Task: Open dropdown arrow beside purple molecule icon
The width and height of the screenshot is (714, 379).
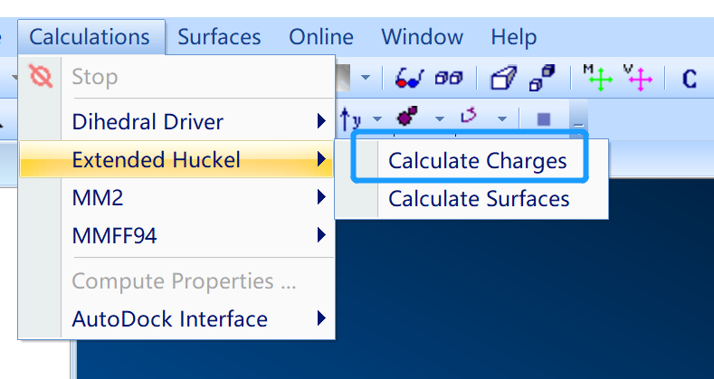Action: pyautogui.click(x=439, y=118)
